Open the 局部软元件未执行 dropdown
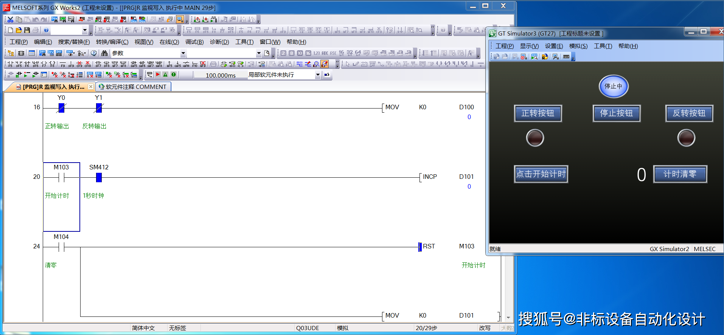 [318, 75]
